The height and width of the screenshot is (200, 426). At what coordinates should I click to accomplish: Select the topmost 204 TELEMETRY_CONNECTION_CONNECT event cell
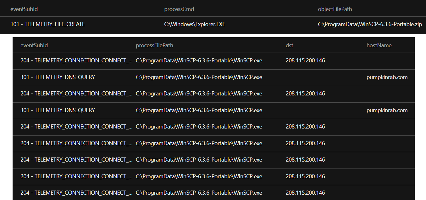point(76,60)
